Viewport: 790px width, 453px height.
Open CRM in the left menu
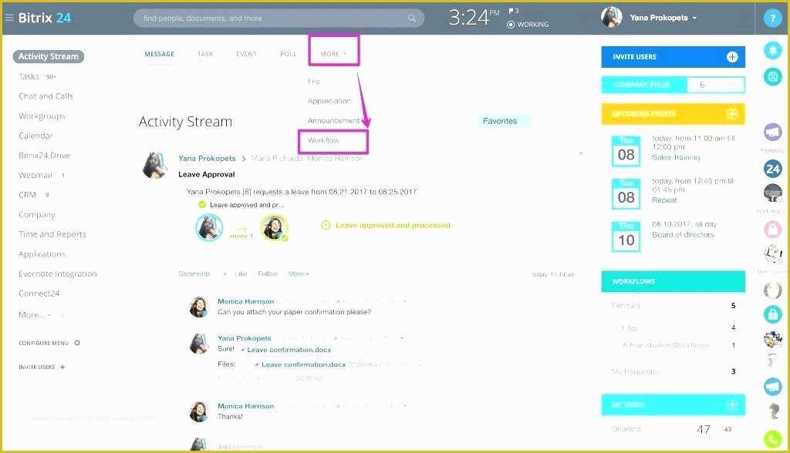[27, 195]
